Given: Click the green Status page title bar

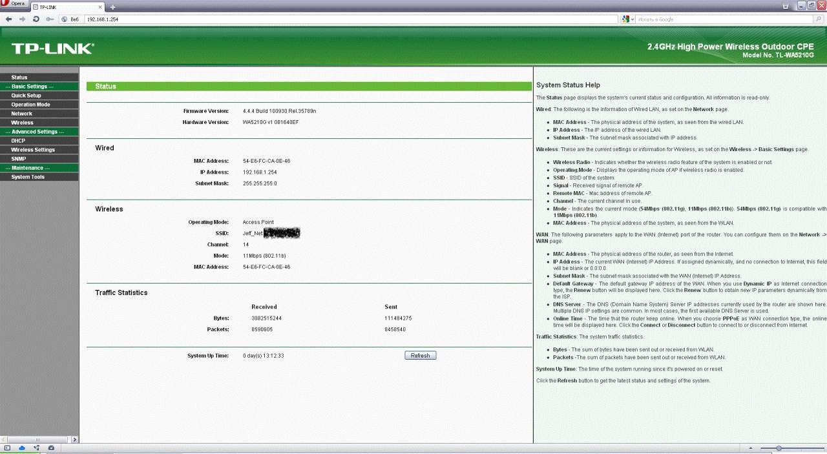Looking at the screenshot, I should click(309, 86).
